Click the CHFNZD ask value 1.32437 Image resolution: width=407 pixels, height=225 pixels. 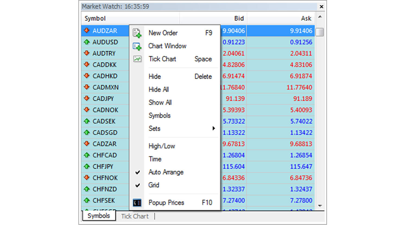(301, 189)
